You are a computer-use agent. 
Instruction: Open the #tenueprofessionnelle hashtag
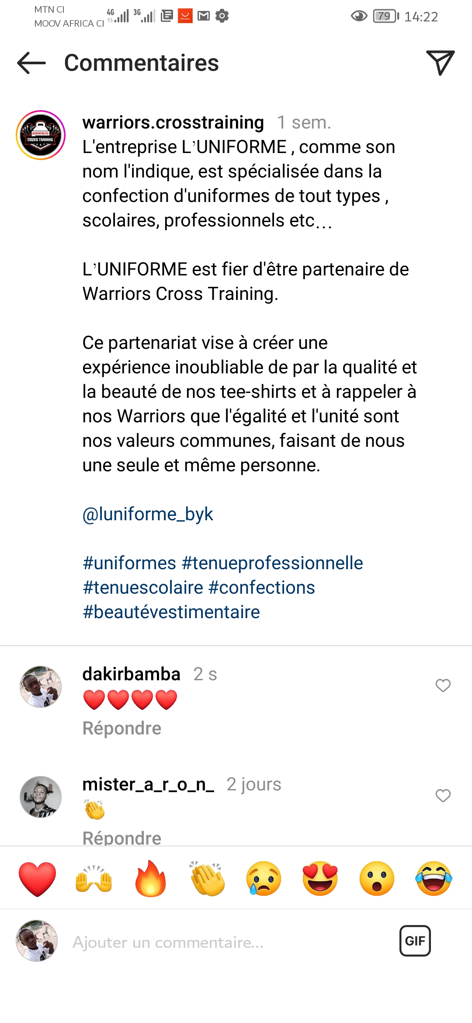click(272, 563)
